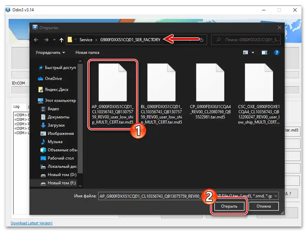The image size is (307, 232).
Task: Create a folder with Новая папка
Action: (87, 53)
